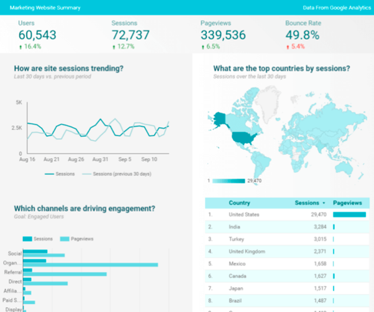The image size is (374, 312).
Task: Sort table by the Sessions column arrow
Action: (x=322, y=203)
